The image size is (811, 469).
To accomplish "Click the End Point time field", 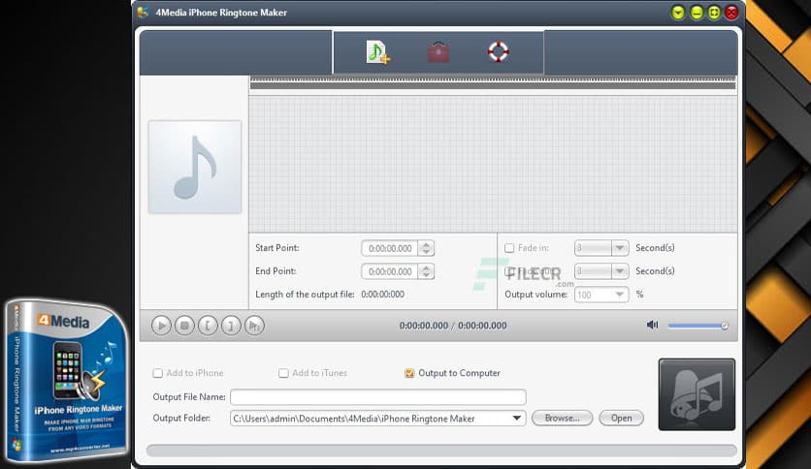I will click(x=390, y=271).
